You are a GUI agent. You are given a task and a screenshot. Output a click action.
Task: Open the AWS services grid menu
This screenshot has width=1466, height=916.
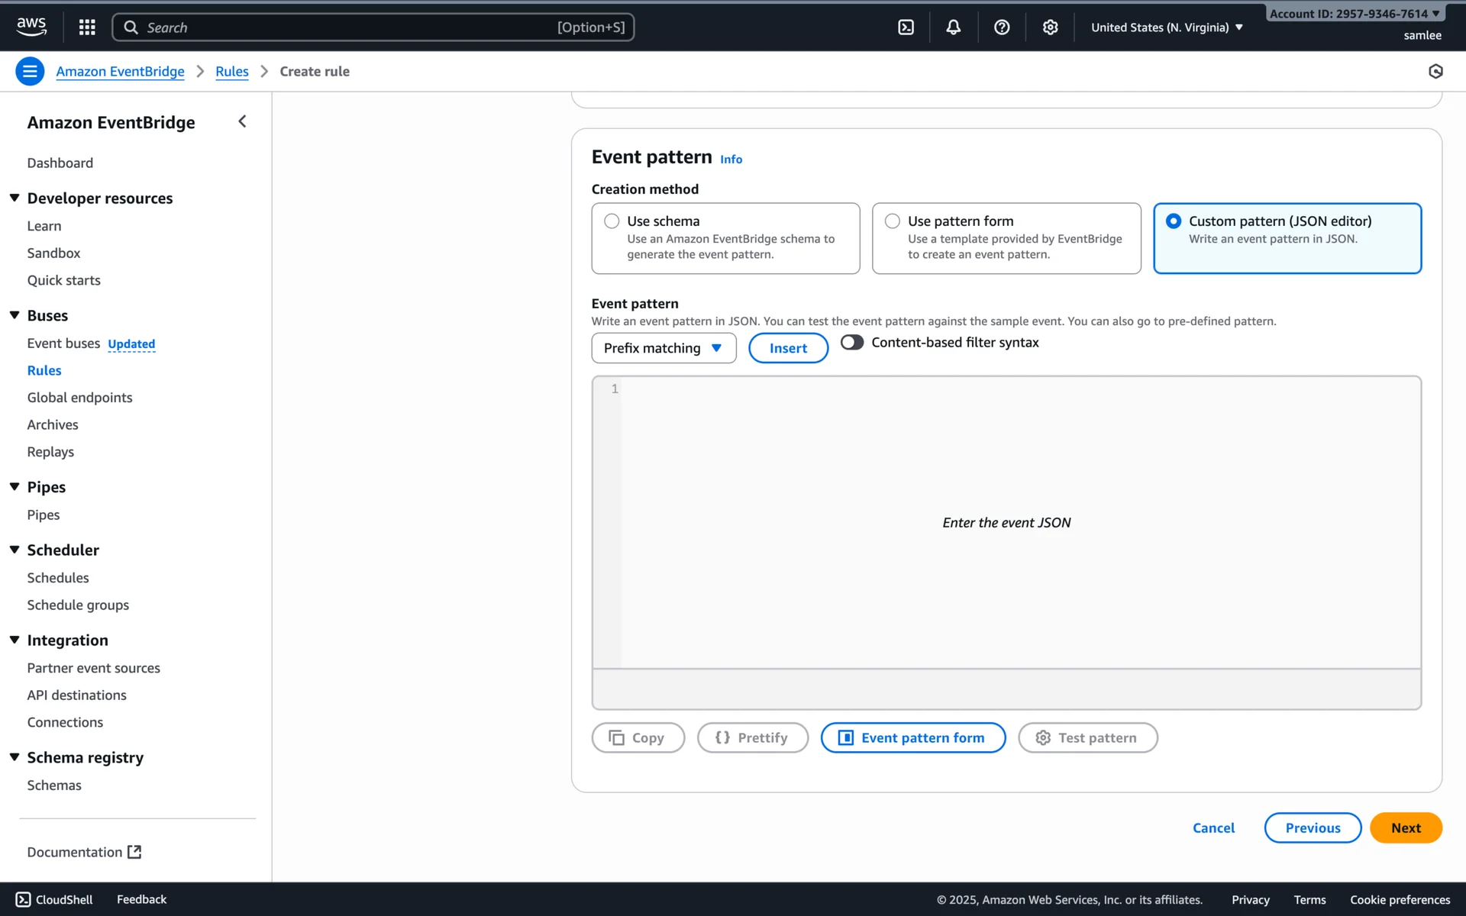pyautogui.click(x=87, y=27)
